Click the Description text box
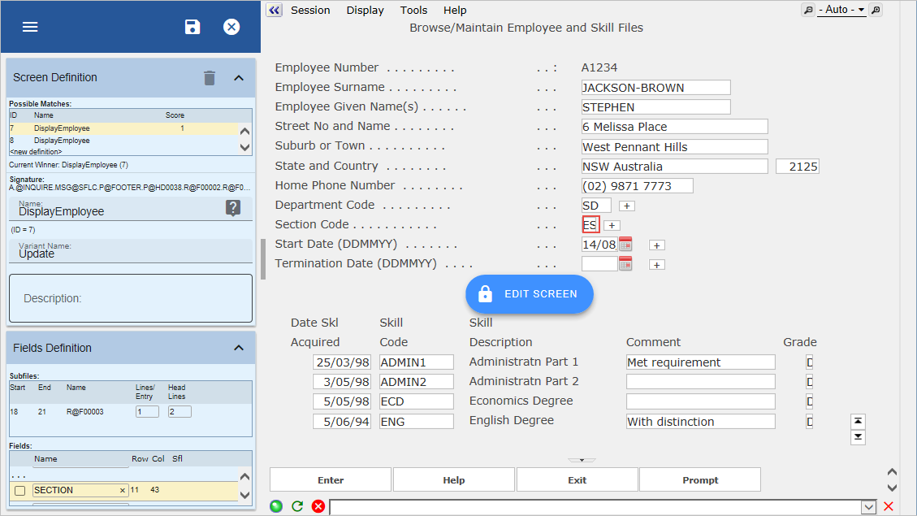The height and width of the screenshot is (516, 917). coord(131,298)
